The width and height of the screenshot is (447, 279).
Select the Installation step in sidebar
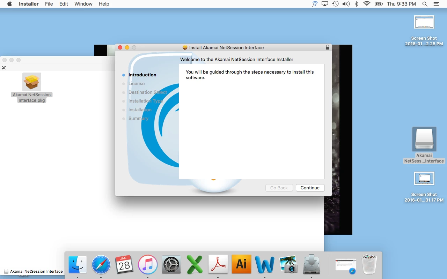pyautogui.click(x=140, y=110)
